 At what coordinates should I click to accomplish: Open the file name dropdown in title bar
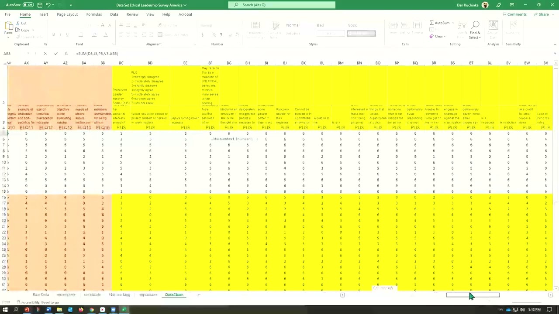tap(185, 5)
